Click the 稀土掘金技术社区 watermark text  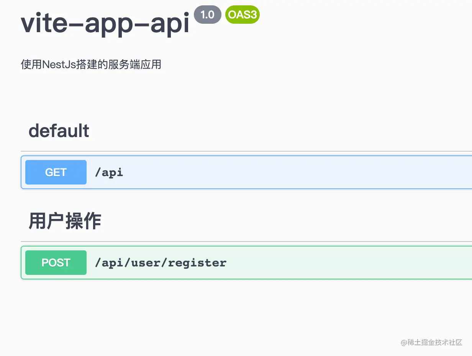434,343
